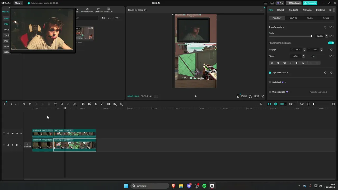
Task: Click the magic wand enhance icon
Action: tap(102, 104)
